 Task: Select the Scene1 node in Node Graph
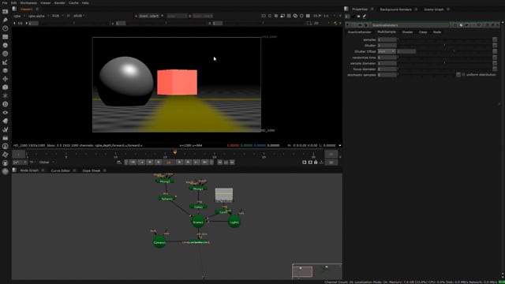198,222
